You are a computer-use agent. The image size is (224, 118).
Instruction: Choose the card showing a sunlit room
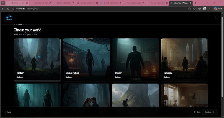(185, 95)
